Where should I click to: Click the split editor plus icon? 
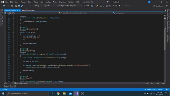click(165, 15)
